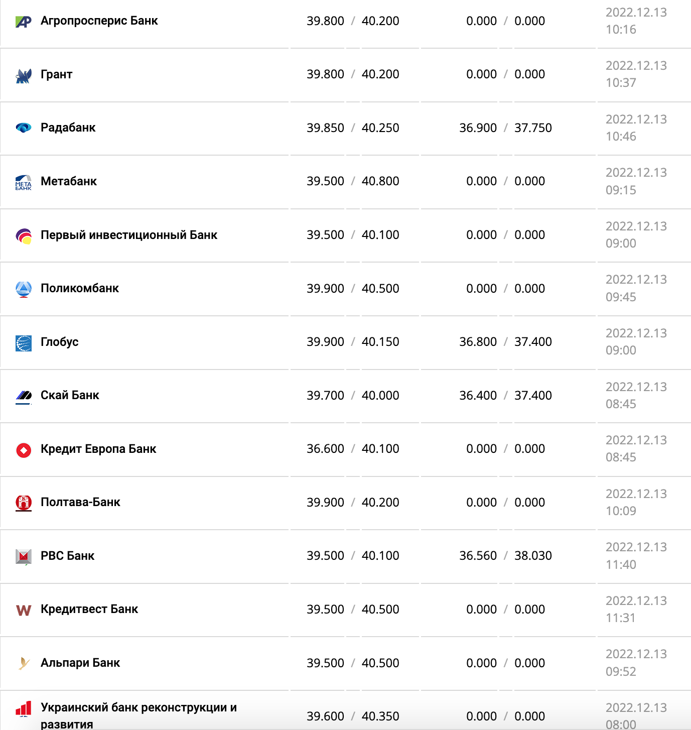Click the red Кредит Европа Банк logo
The image size is (691, 730).
pyautogui.click(x=24, y=450)
